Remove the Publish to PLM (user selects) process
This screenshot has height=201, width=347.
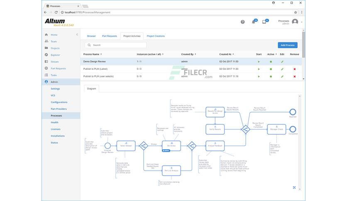295,76
